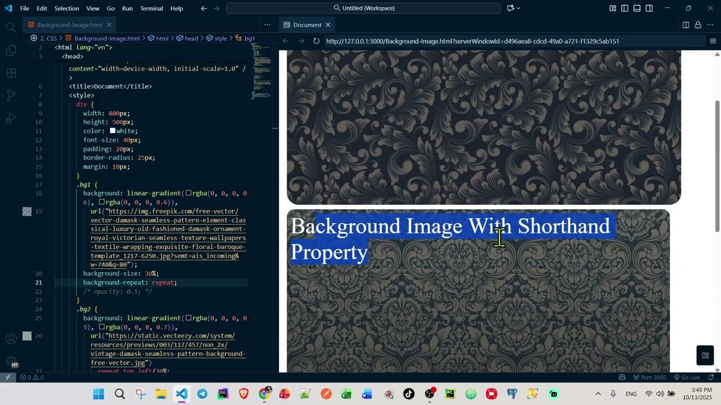Open the Manage gear in activity bar
721x405 pixels.
click(x=11, y=361)
